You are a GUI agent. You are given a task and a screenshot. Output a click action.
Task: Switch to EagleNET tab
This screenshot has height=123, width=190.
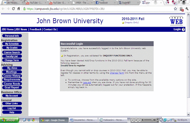coord(128,3)
